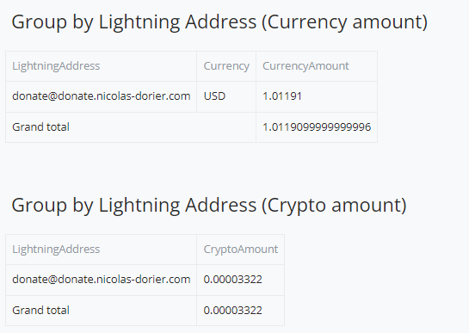
Task: Click the USD currency cell
Action: click(x=214, y=96)
